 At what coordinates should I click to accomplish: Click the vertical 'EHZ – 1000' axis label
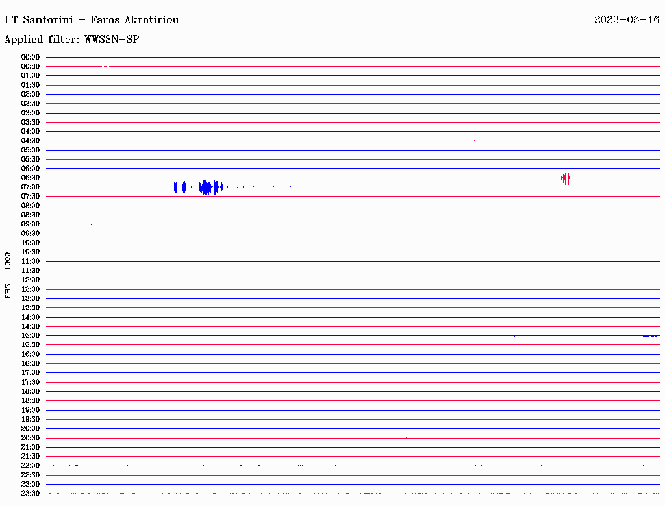click(8, 276)
